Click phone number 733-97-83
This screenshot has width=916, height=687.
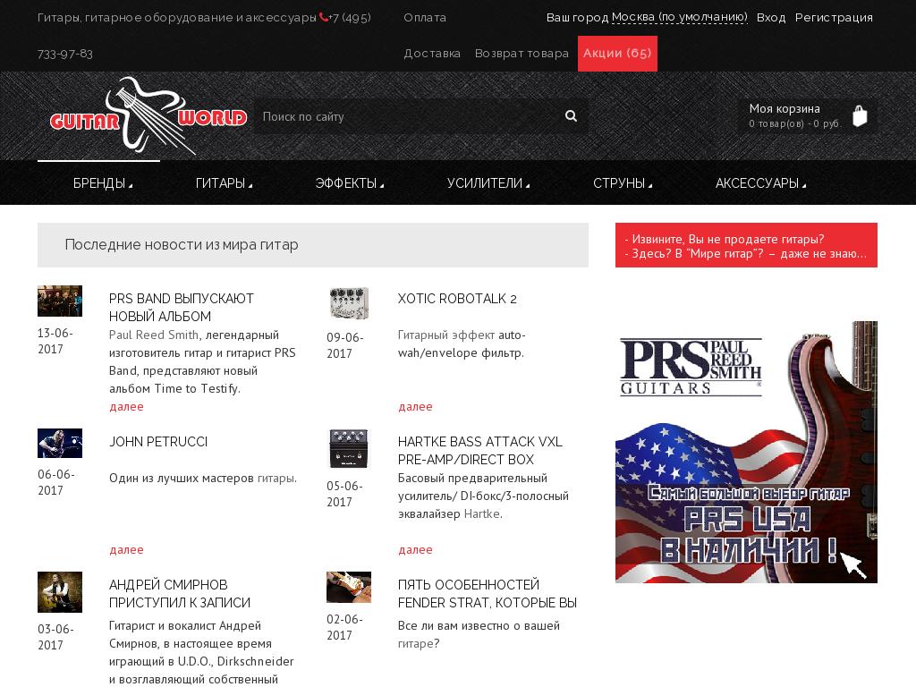click(x=64, y=54)
